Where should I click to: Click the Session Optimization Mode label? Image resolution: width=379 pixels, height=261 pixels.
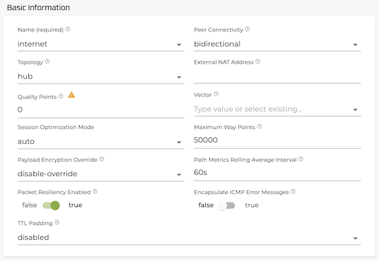(x=56, y=128)
